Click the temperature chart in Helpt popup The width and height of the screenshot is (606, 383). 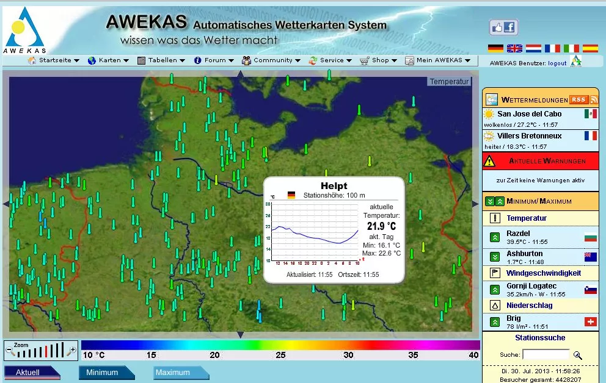(315, 232)
